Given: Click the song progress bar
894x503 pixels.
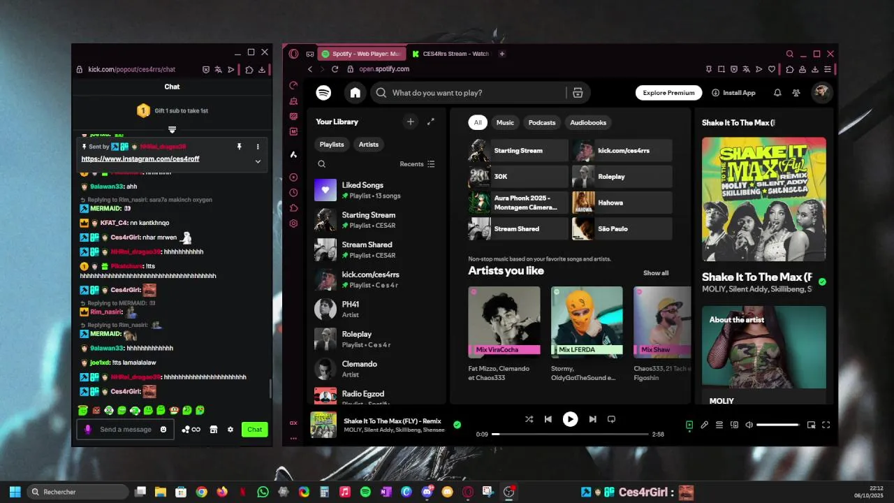Looking at the screenshot, I should [569, 434].
